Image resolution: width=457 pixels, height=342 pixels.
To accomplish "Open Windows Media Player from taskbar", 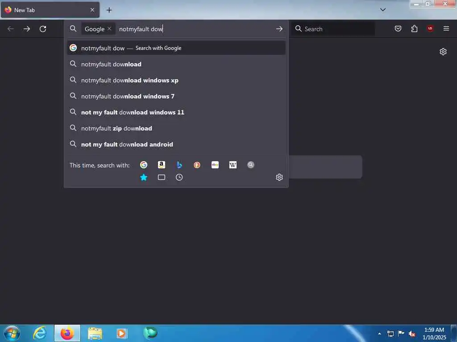I will point(121,333).
